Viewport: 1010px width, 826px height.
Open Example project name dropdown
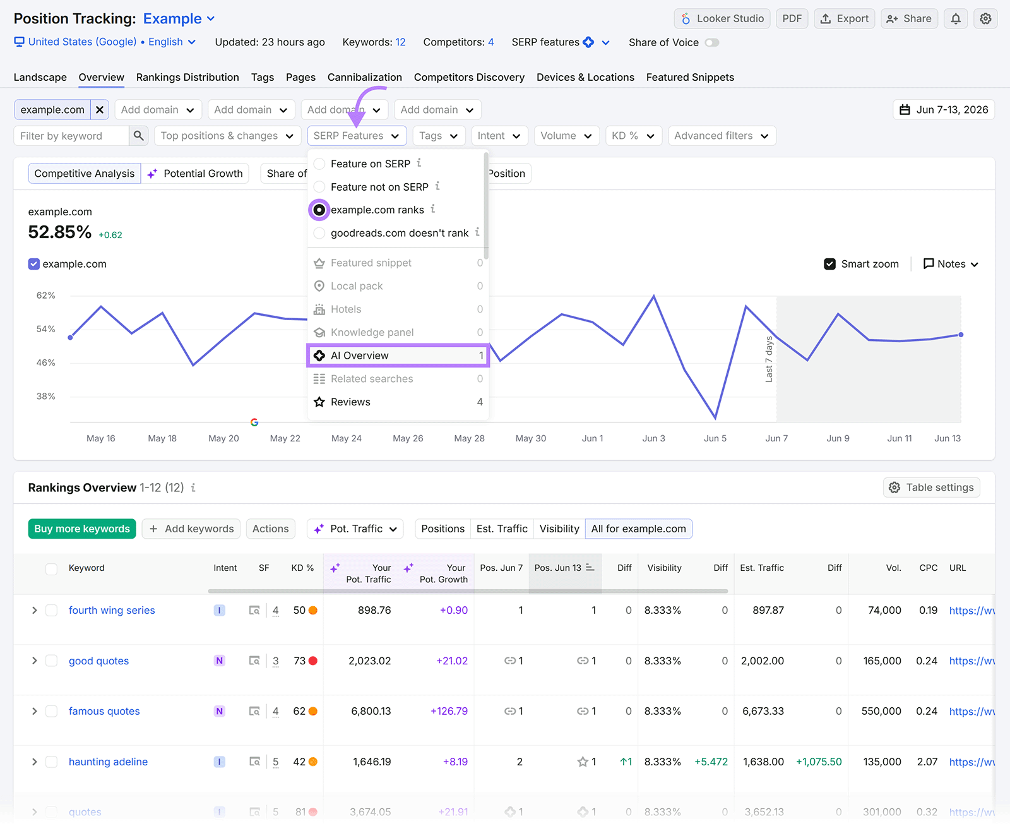(179, 19)
